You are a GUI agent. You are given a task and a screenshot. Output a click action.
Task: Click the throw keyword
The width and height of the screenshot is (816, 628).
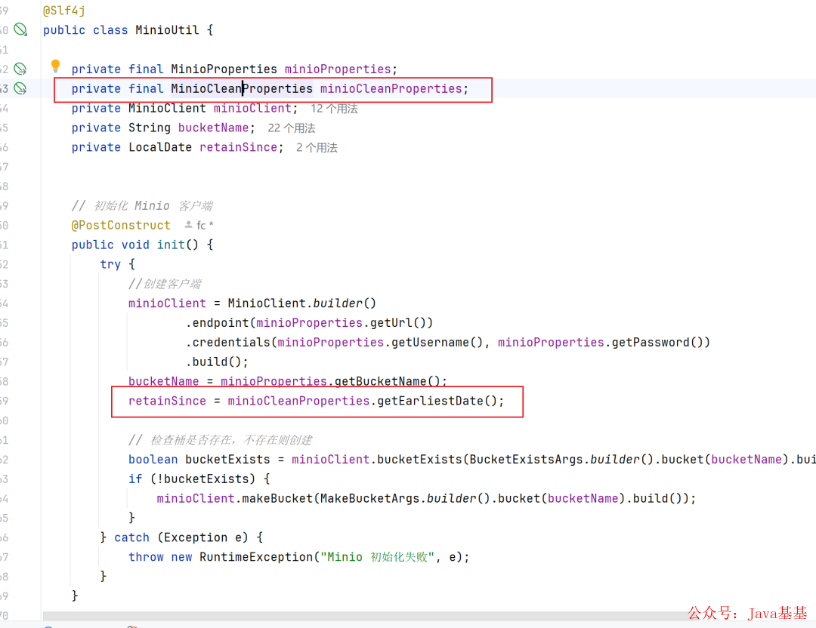click(x=146, y=557)
